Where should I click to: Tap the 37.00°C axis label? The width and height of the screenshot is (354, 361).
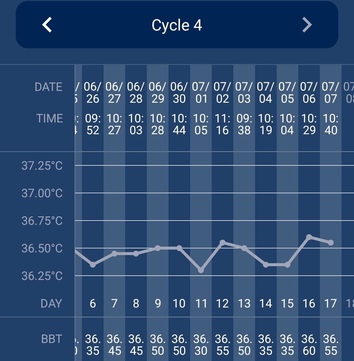click(42, 193)
